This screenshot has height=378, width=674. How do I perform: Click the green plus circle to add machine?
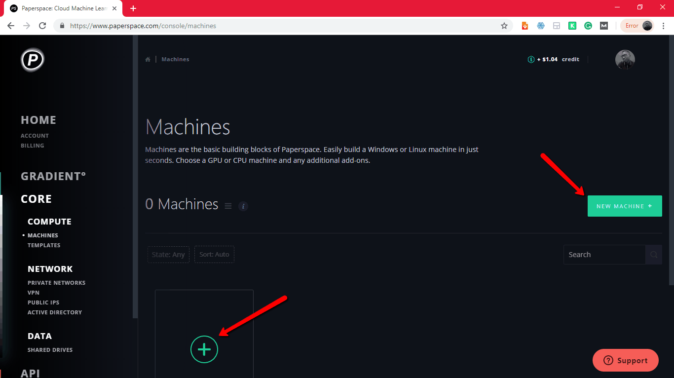click(204, 349)
